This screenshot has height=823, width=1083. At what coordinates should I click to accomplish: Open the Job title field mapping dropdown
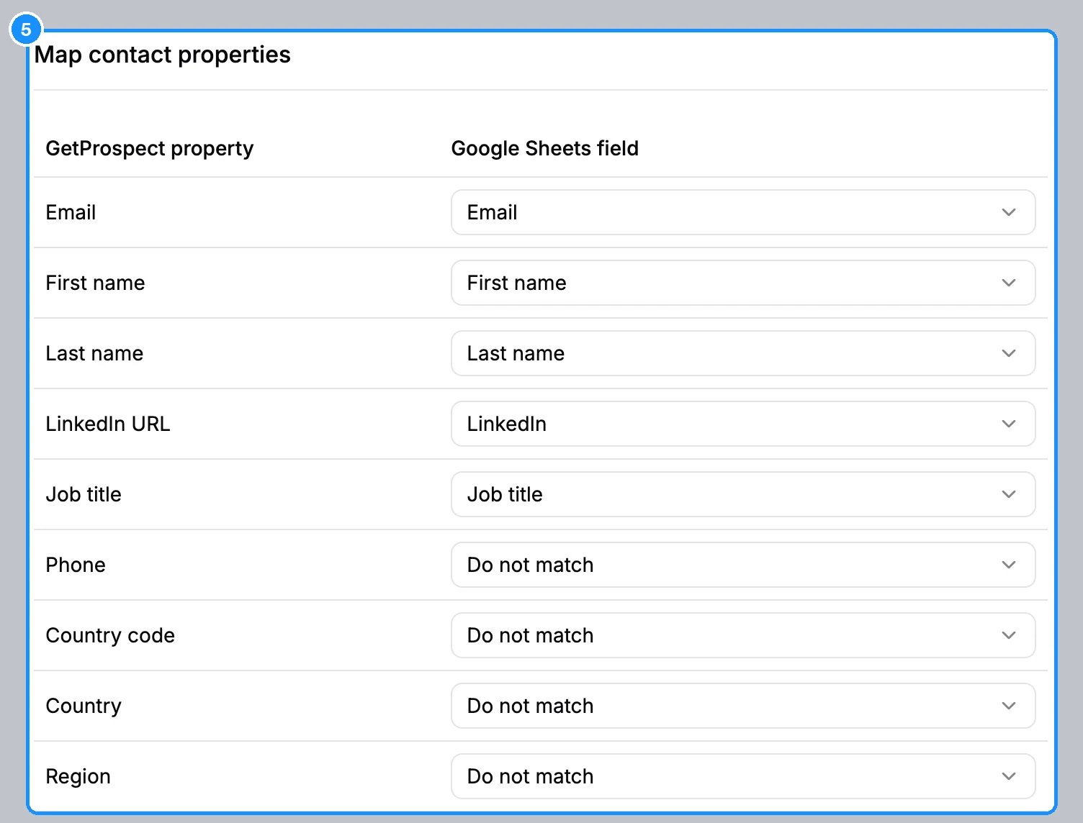(x=743, y=494)
